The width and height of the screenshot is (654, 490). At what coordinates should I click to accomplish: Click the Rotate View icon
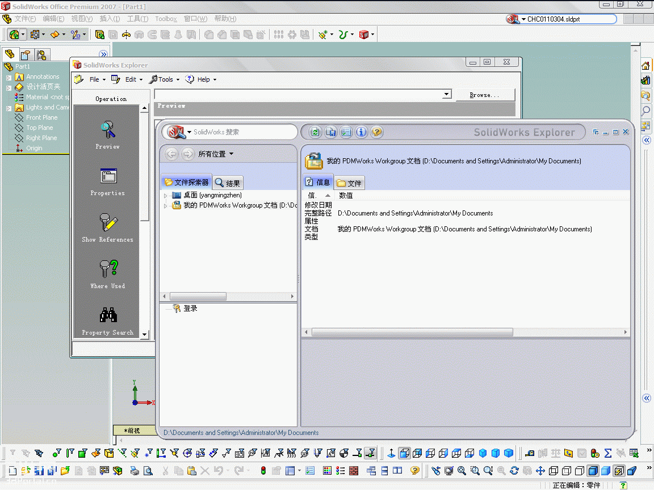pos(514,471)
